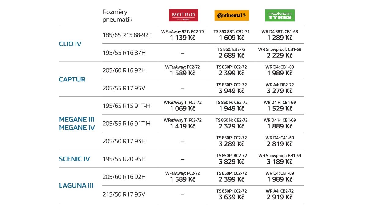Click tire size 195/55 R16 87H
The width and height of the screenshot is (367, 206).
(x=124, y=53)
